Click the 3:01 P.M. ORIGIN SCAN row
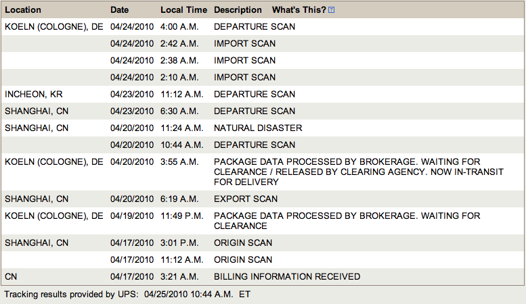Viewport: 526px width, 304px height. click(x=263, y=243)
